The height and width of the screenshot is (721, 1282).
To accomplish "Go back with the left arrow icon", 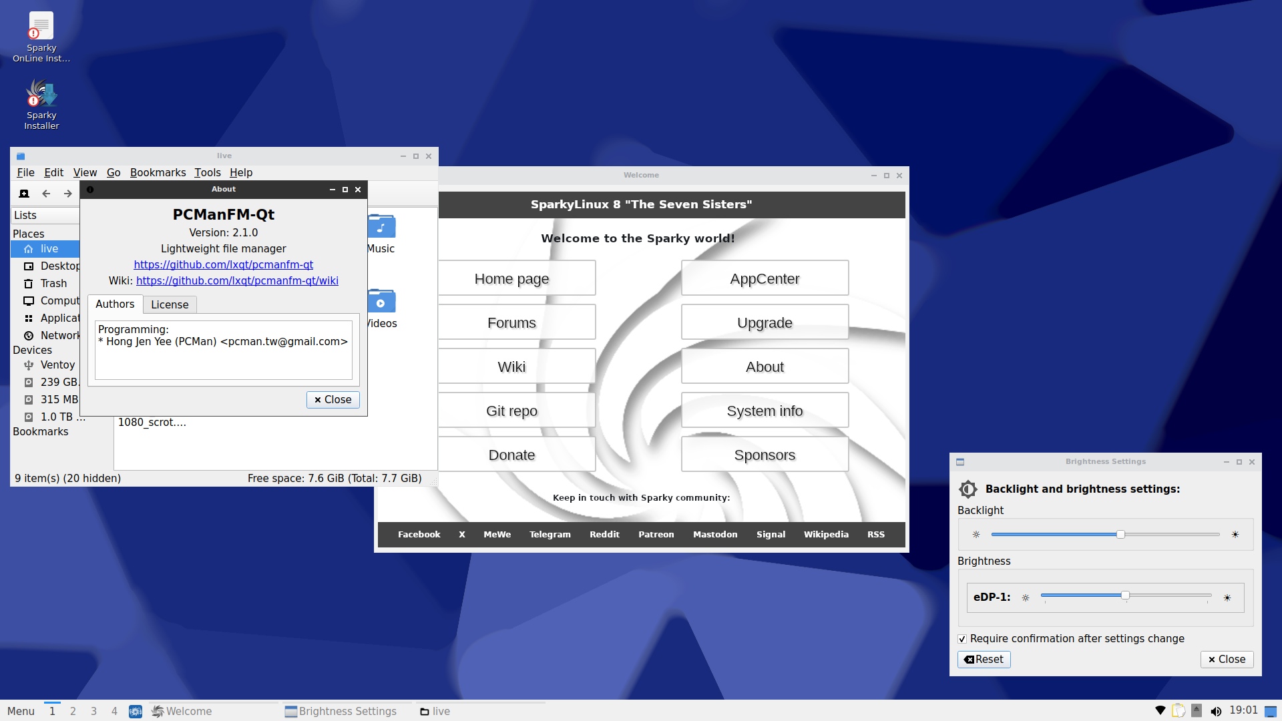I will click(x=46, y=194).
